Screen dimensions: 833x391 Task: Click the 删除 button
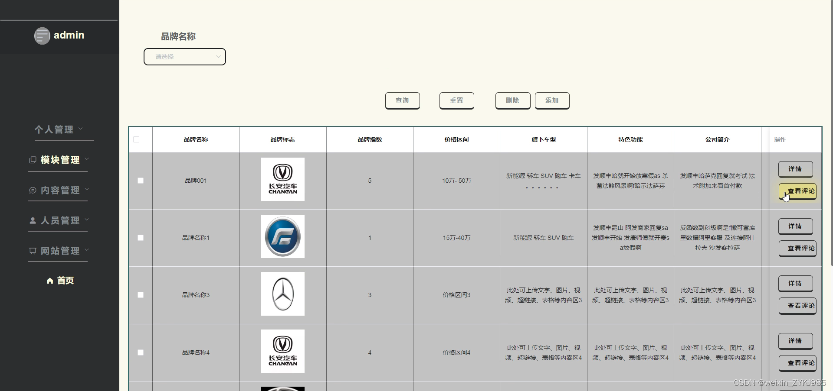pyautogui.click(x=512, y=100)
